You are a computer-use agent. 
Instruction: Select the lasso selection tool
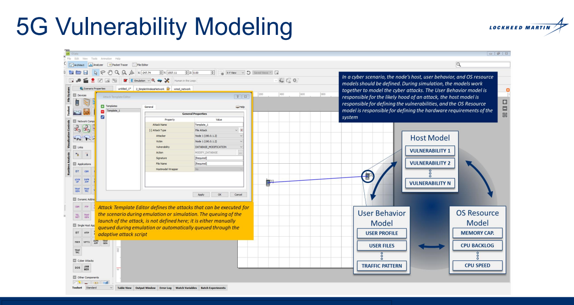coord(103,72)
